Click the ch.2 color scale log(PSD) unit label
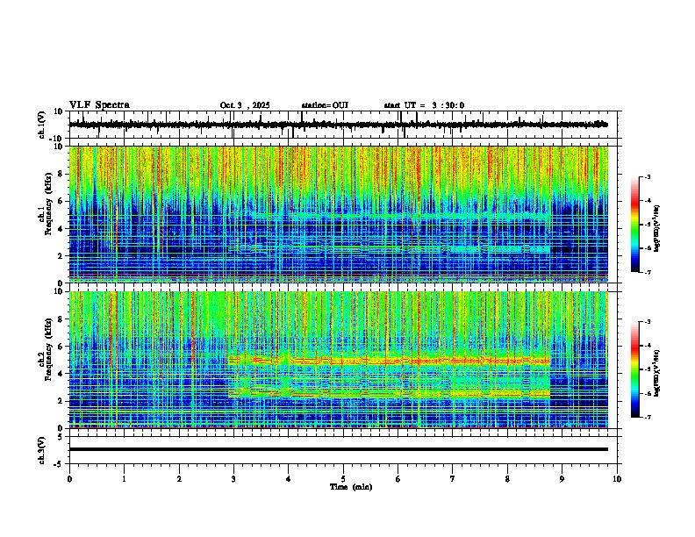 pos(656,373)
